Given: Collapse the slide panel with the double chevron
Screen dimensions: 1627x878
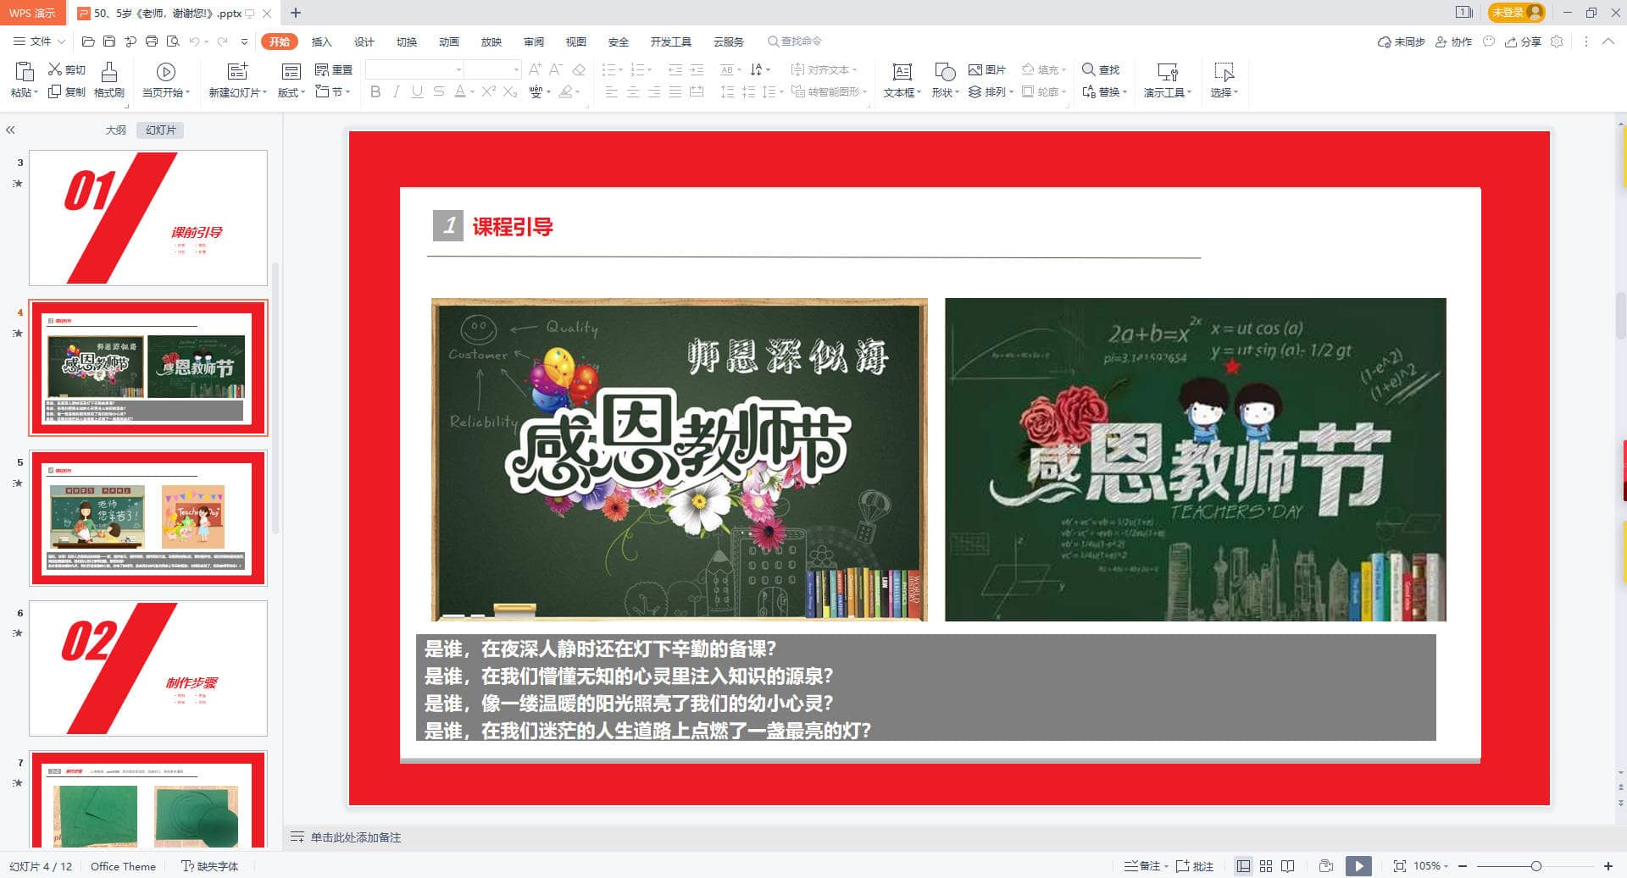Looking at the screenshot, I should (x=10, y=130).
